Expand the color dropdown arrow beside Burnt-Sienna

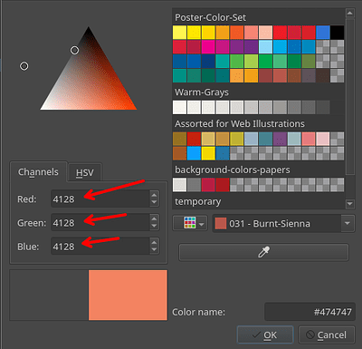tap(348, 224)
